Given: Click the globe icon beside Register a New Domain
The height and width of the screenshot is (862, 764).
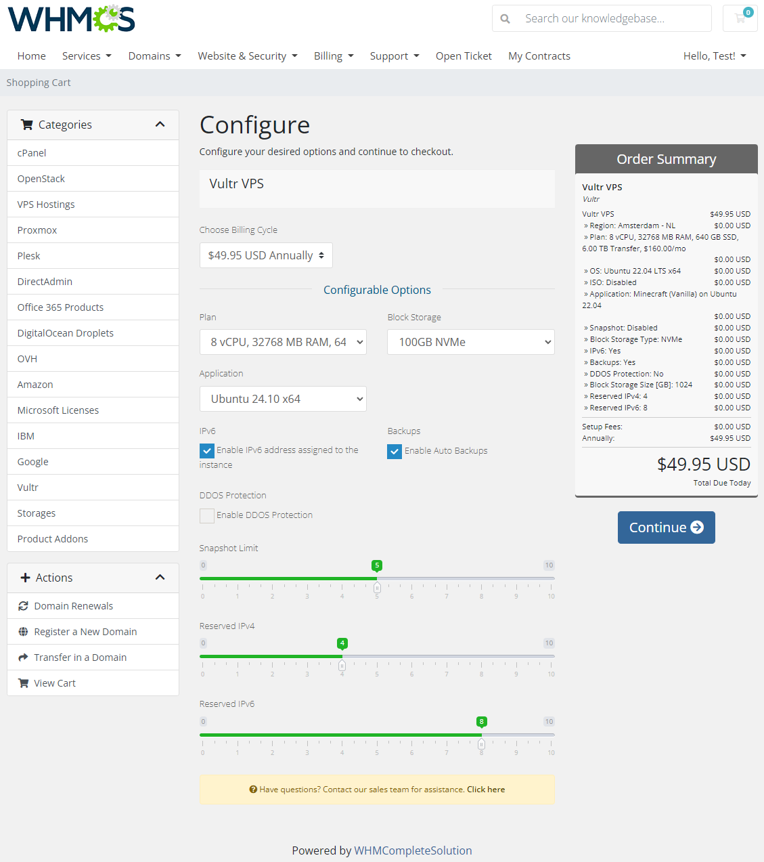Looking at the screenshot, I should click(x=22, y=631).
